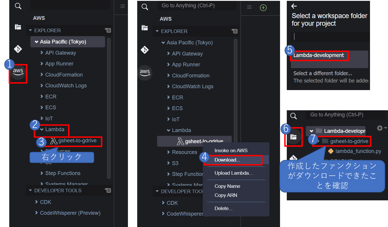Click the AWS heading text in the left screenshot
Image resolution: width=388 pixels, height=227 pixels.
[x=39, y=18]
